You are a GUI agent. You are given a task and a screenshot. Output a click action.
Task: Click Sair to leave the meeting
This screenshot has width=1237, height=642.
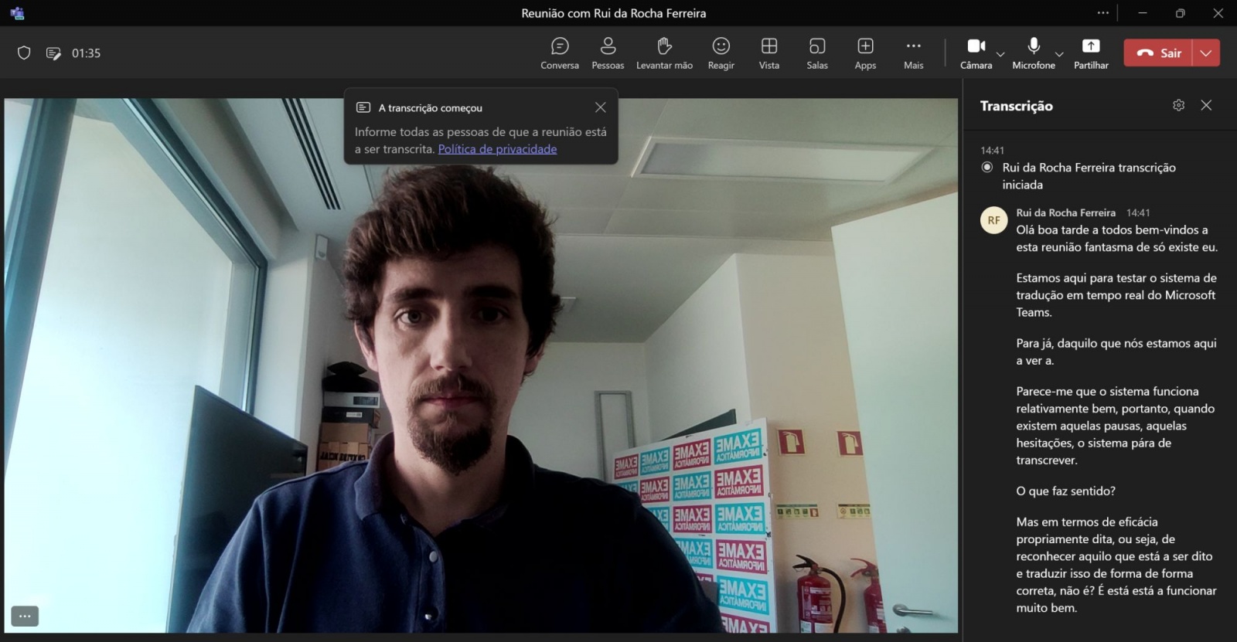coord(1159,53)
